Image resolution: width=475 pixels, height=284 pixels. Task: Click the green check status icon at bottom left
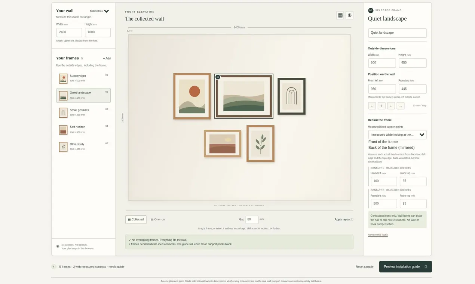pos(54,266)
